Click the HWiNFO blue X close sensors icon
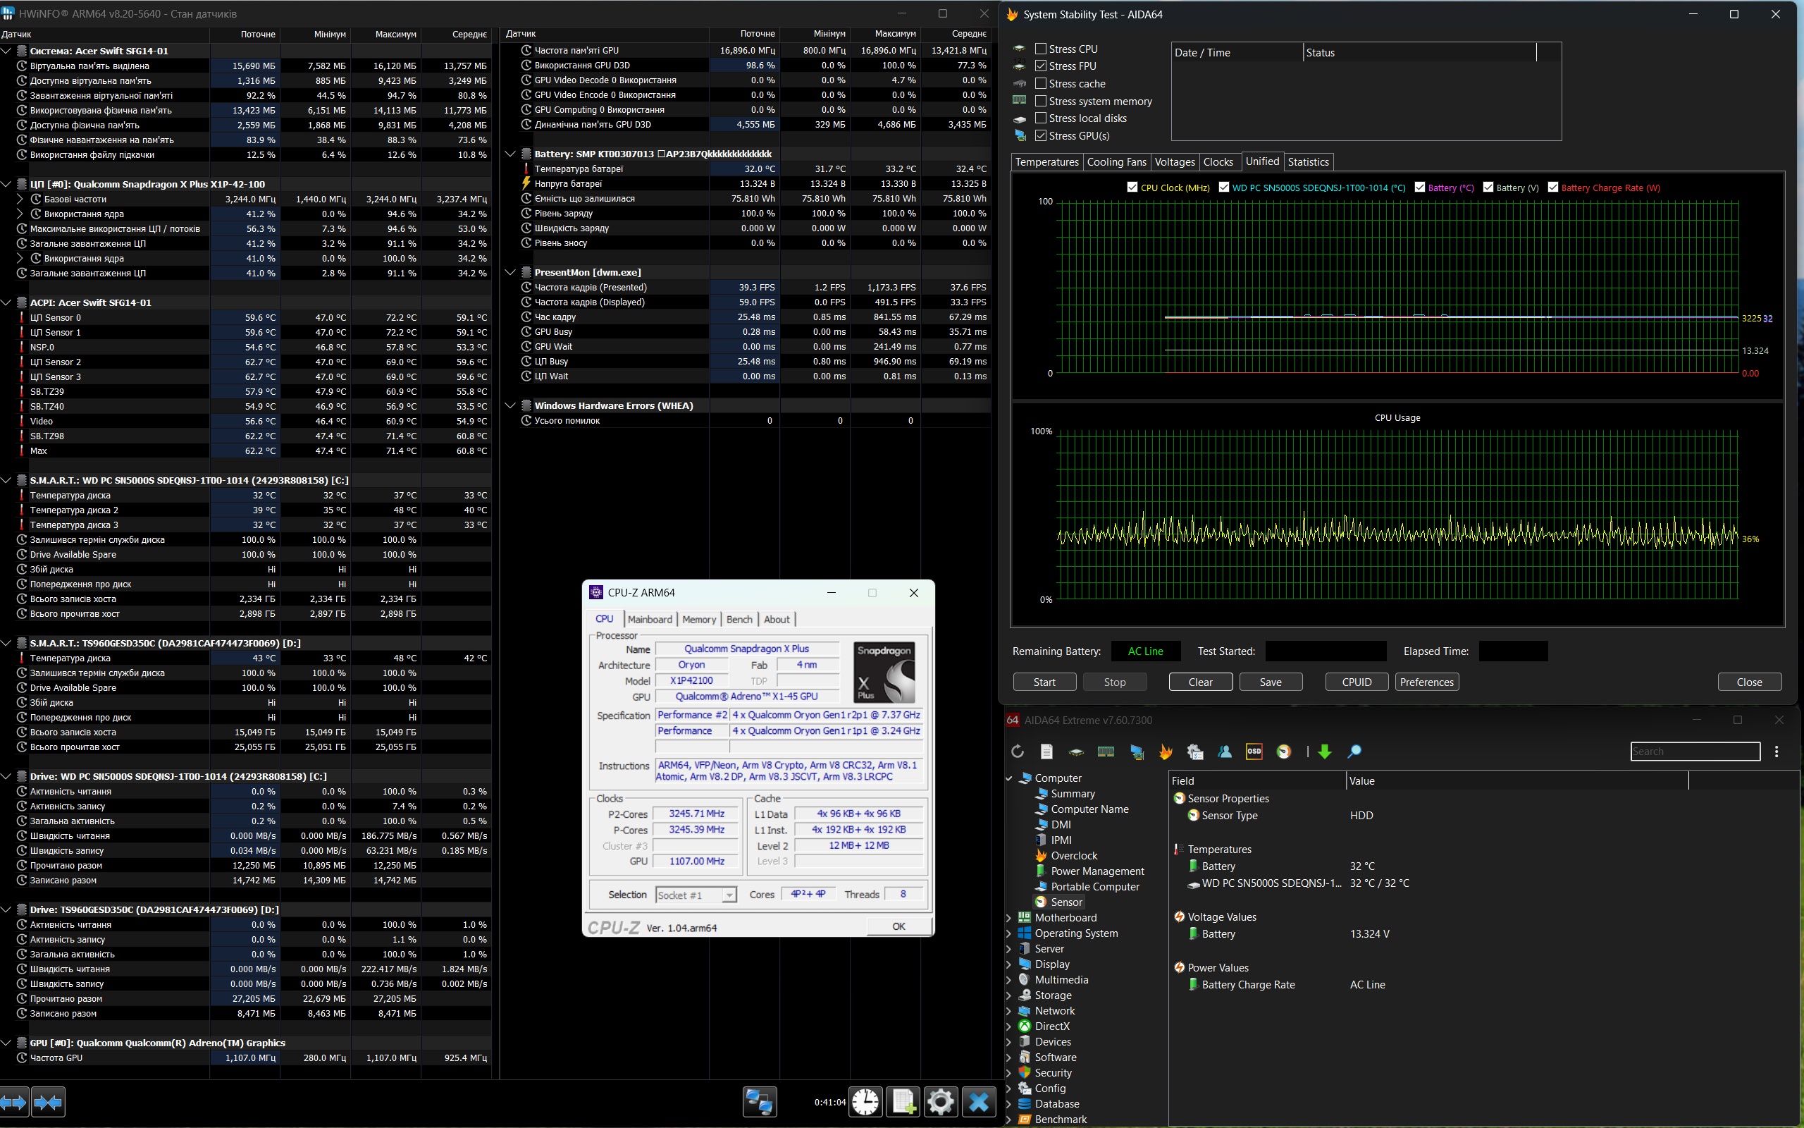This screenshot has width=1804, height=1128. (979, 1102)
